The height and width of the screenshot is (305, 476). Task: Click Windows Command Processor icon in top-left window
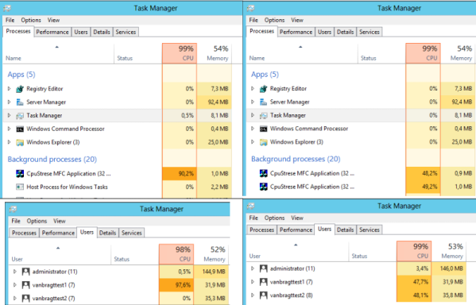pyautogui.click(x=20, y=129)
